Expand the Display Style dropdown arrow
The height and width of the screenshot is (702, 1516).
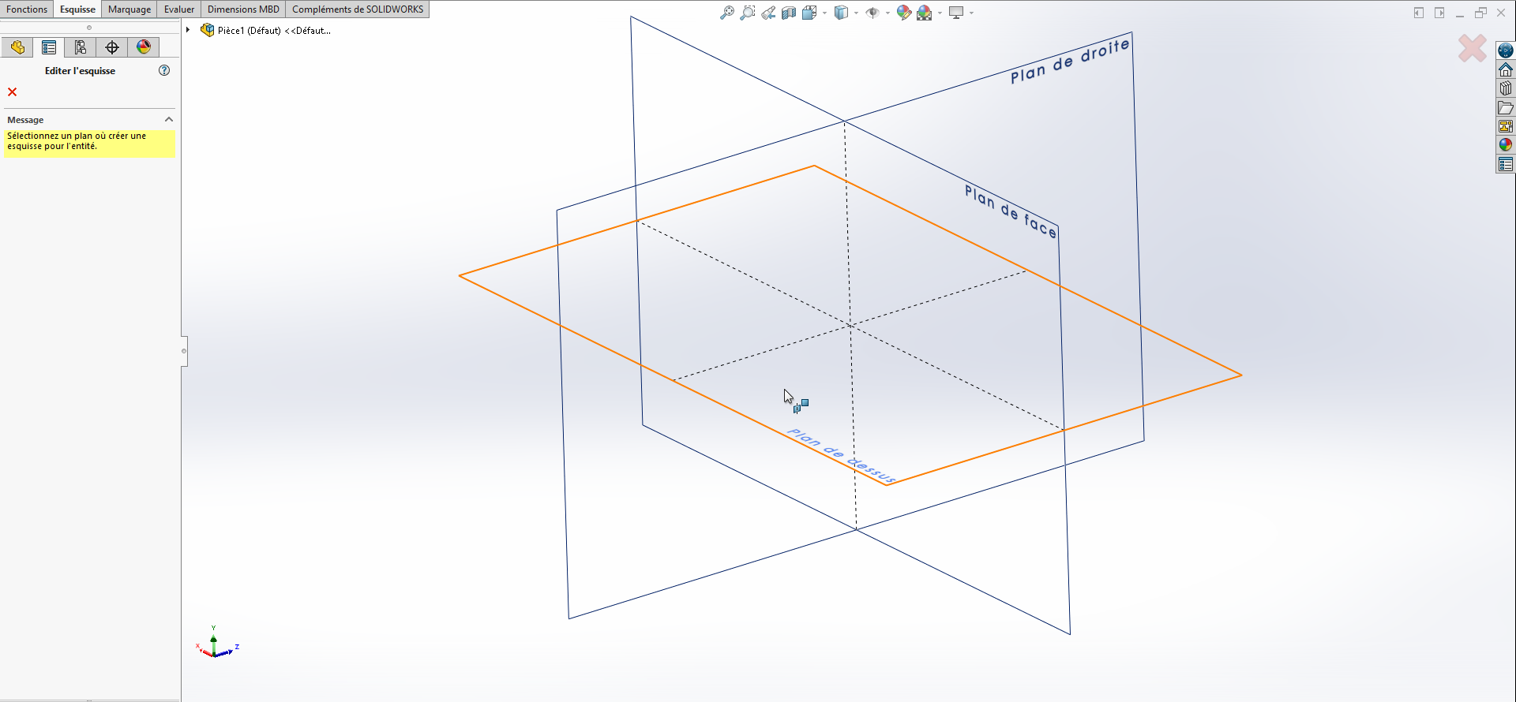856,13
